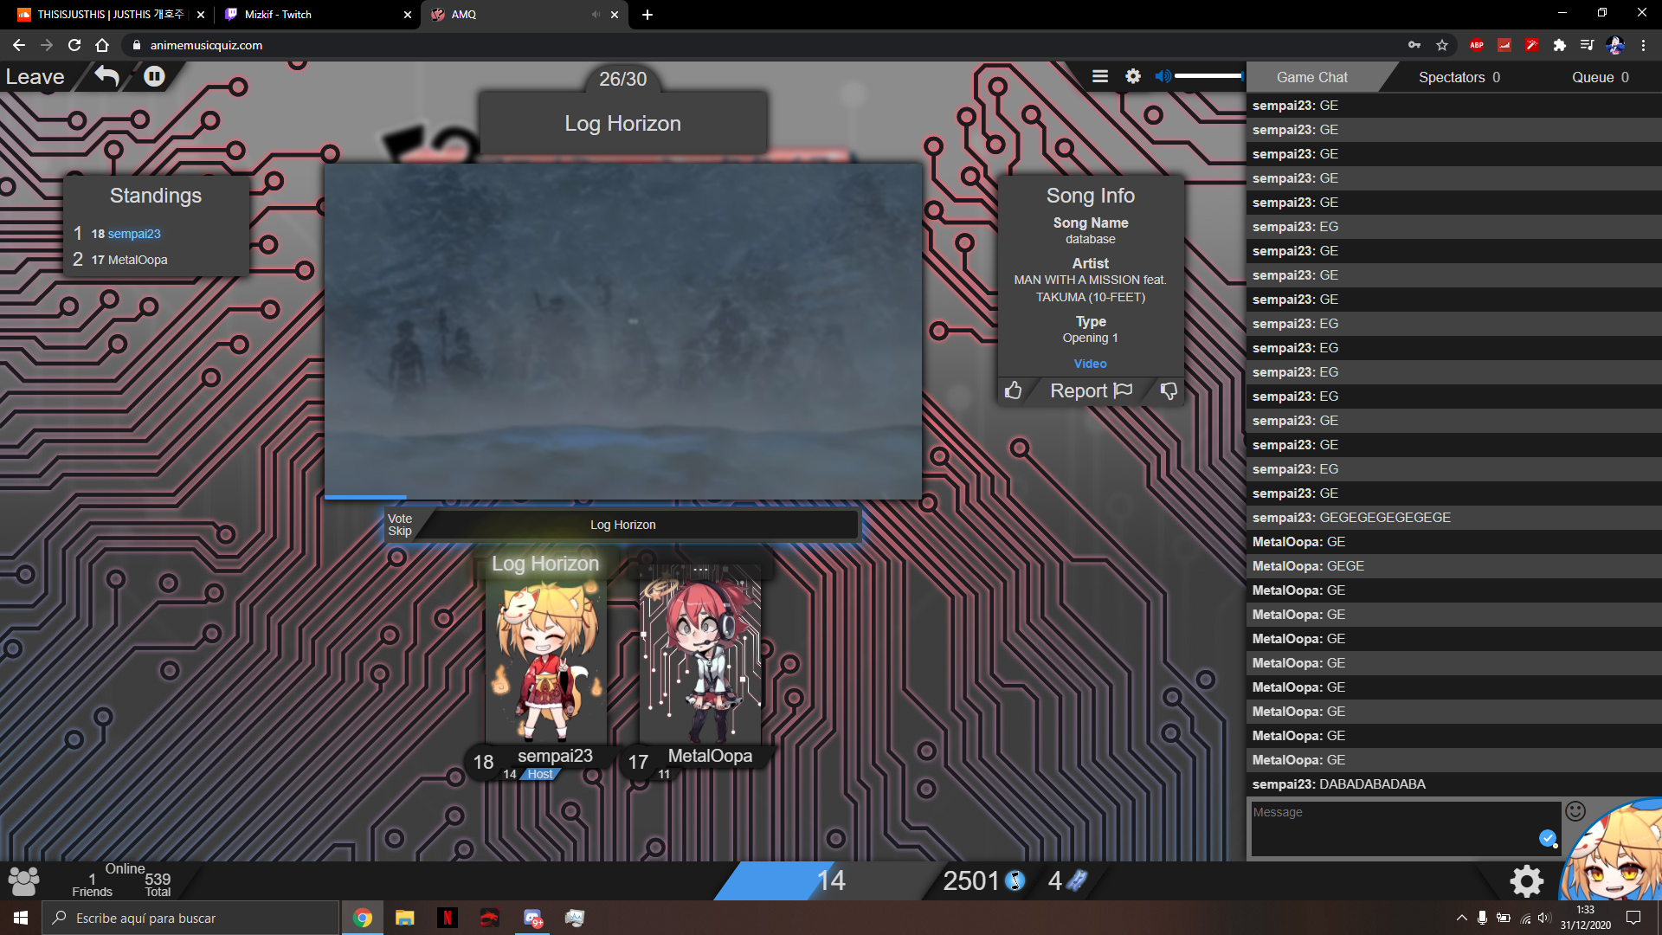Open the emoji picker in chat
This screenshot has height=935, width=1662.
tap(1575, 811)
